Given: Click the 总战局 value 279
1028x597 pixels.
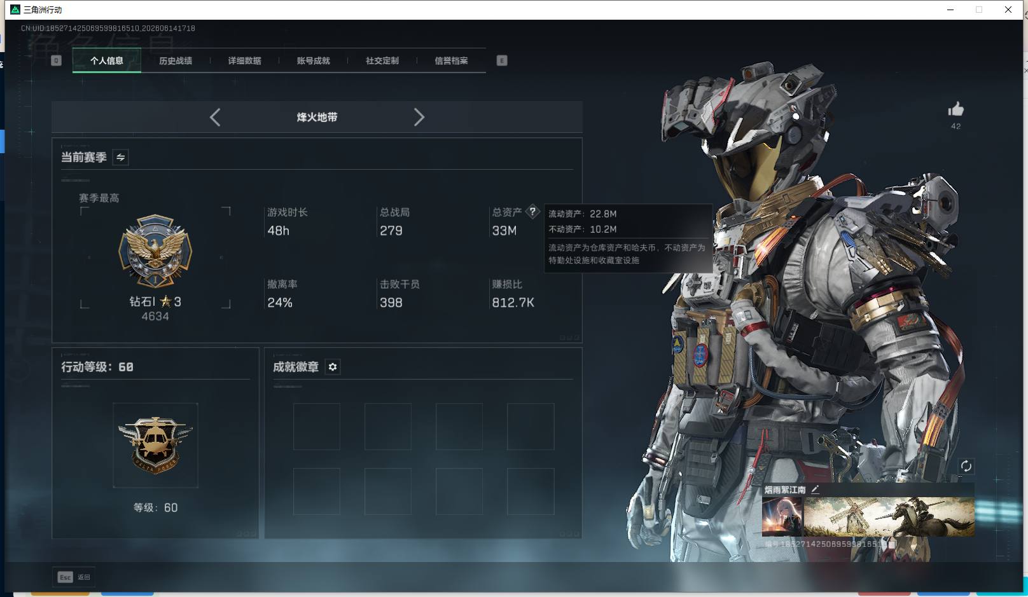Looking at the screenshot, I should 391,231.
